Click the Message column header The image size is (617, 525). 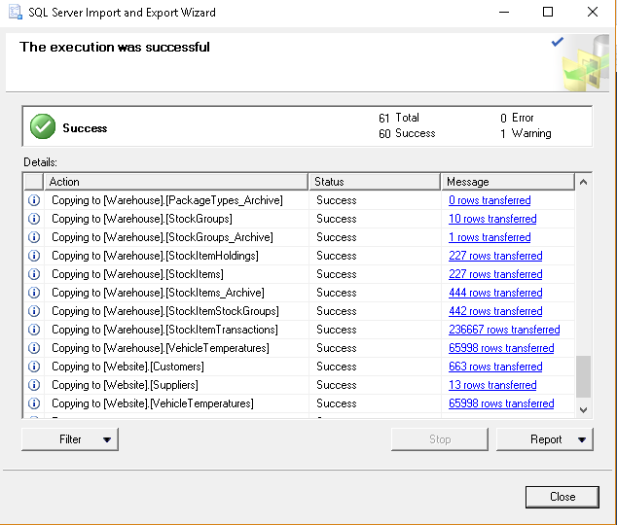point(506,182)
